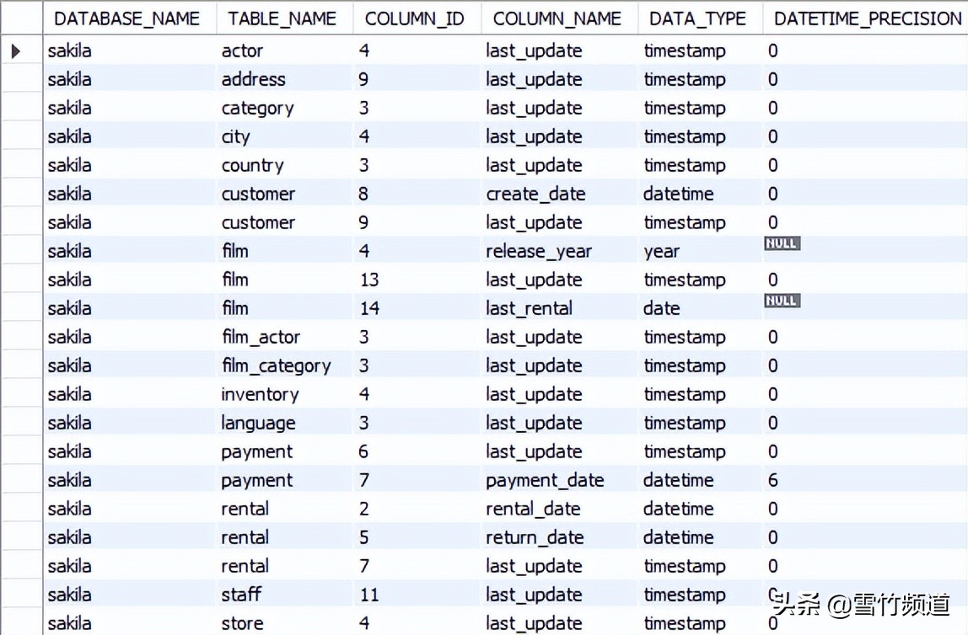968x635 pixels.
Task: Select the payment_date column name cell
Action: coord(545,480)
